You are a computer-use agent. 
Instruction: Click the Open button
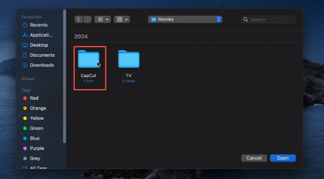[x=283, y=158]
